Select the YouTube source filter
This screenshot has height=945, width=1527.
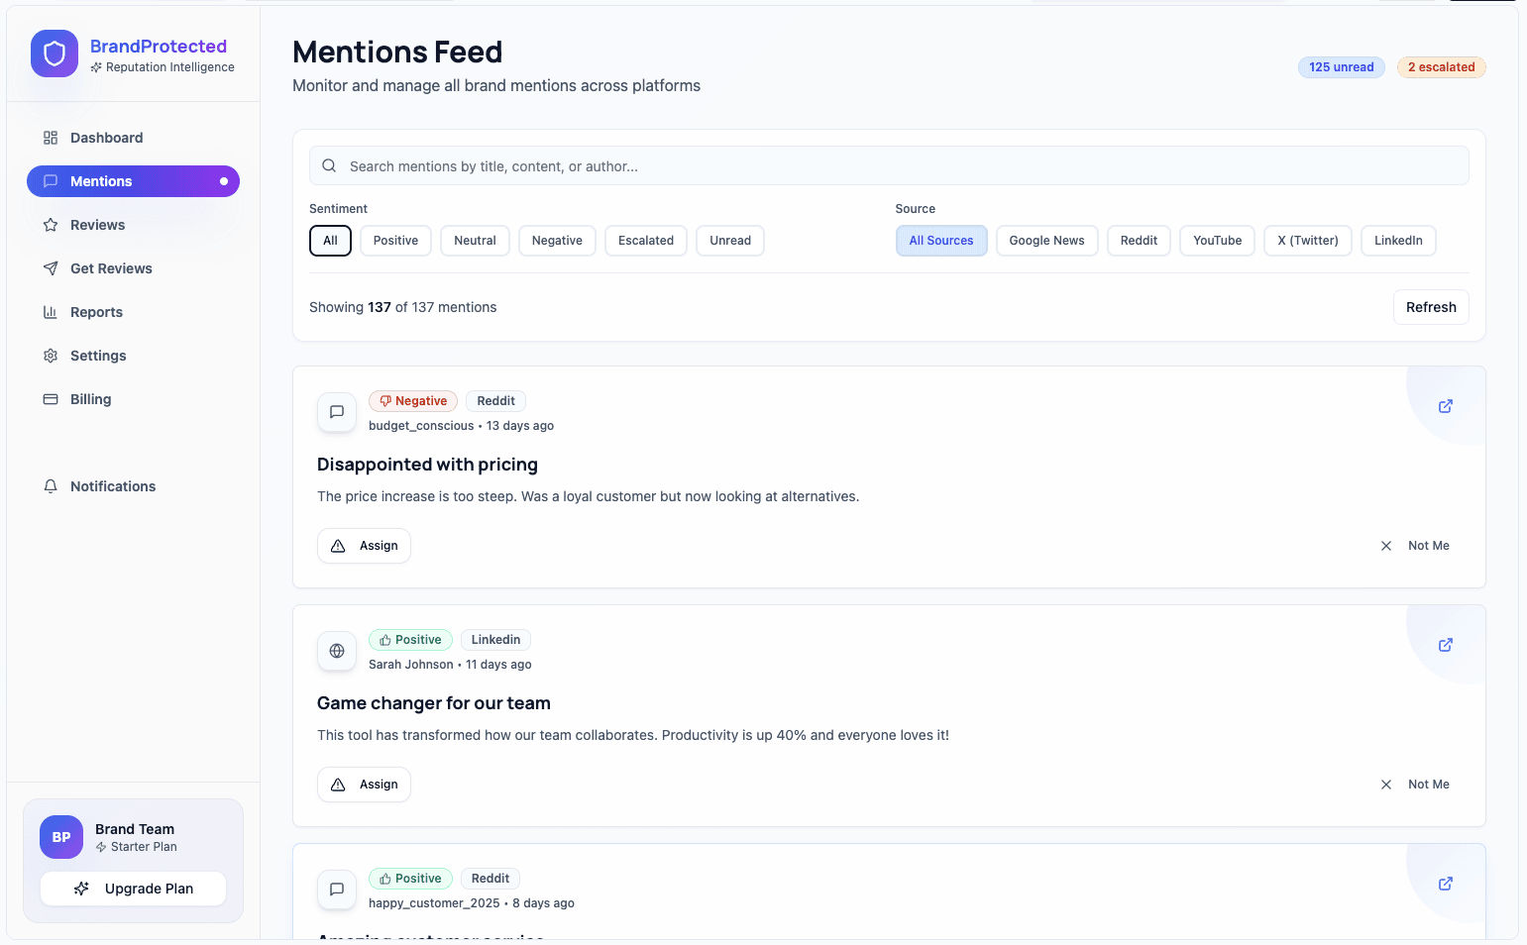point(1217,241)
